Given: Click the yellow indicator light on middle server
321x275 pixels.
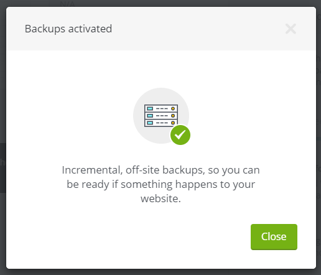Looking at the screenshot, I should pyautogui.click(x=173, y=116).
